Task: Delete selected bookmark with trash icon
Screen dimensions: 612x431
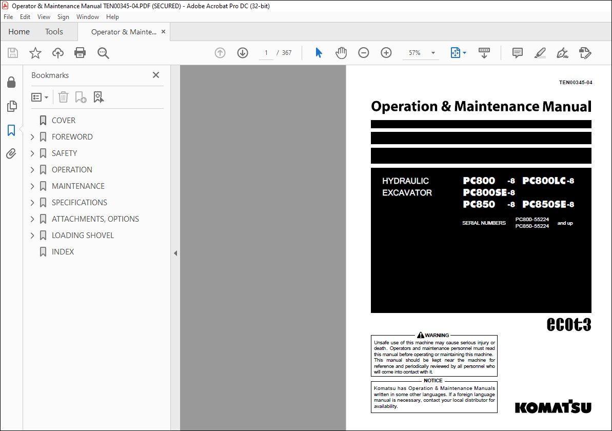Action: [63, 97]
